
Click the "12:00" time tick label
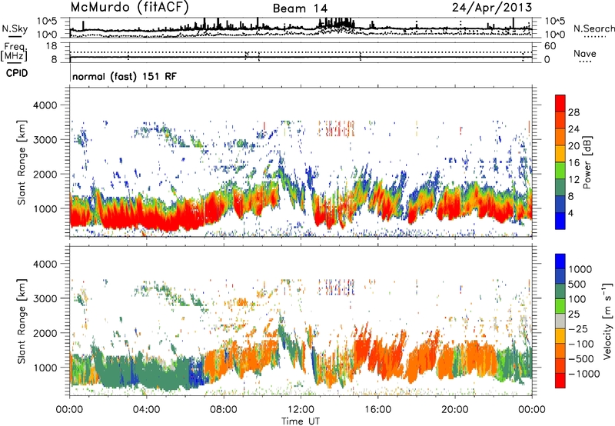coord(301,410)
